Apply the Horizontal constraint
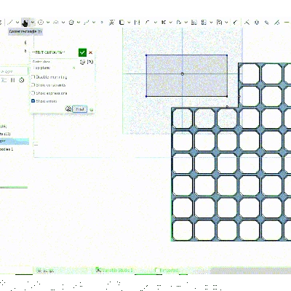The width and height of the screenshot is (291, 291). 287,23
